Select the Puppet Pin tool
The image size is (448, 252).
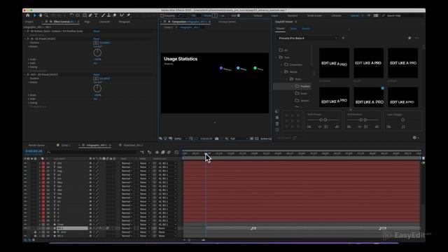click(x=129, y=15)
